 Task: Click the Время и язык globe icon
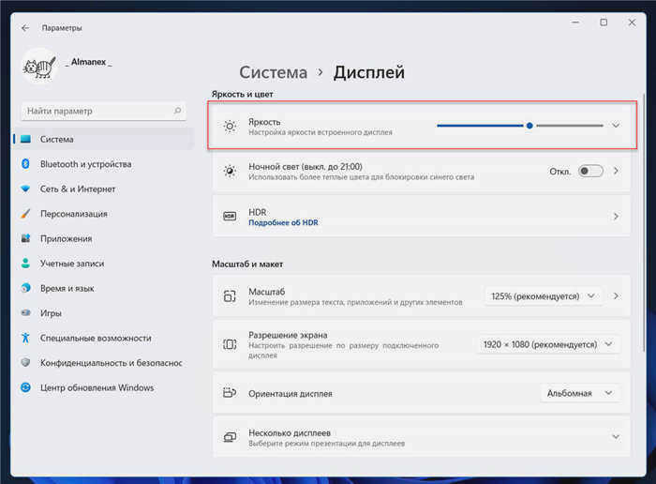25,288
